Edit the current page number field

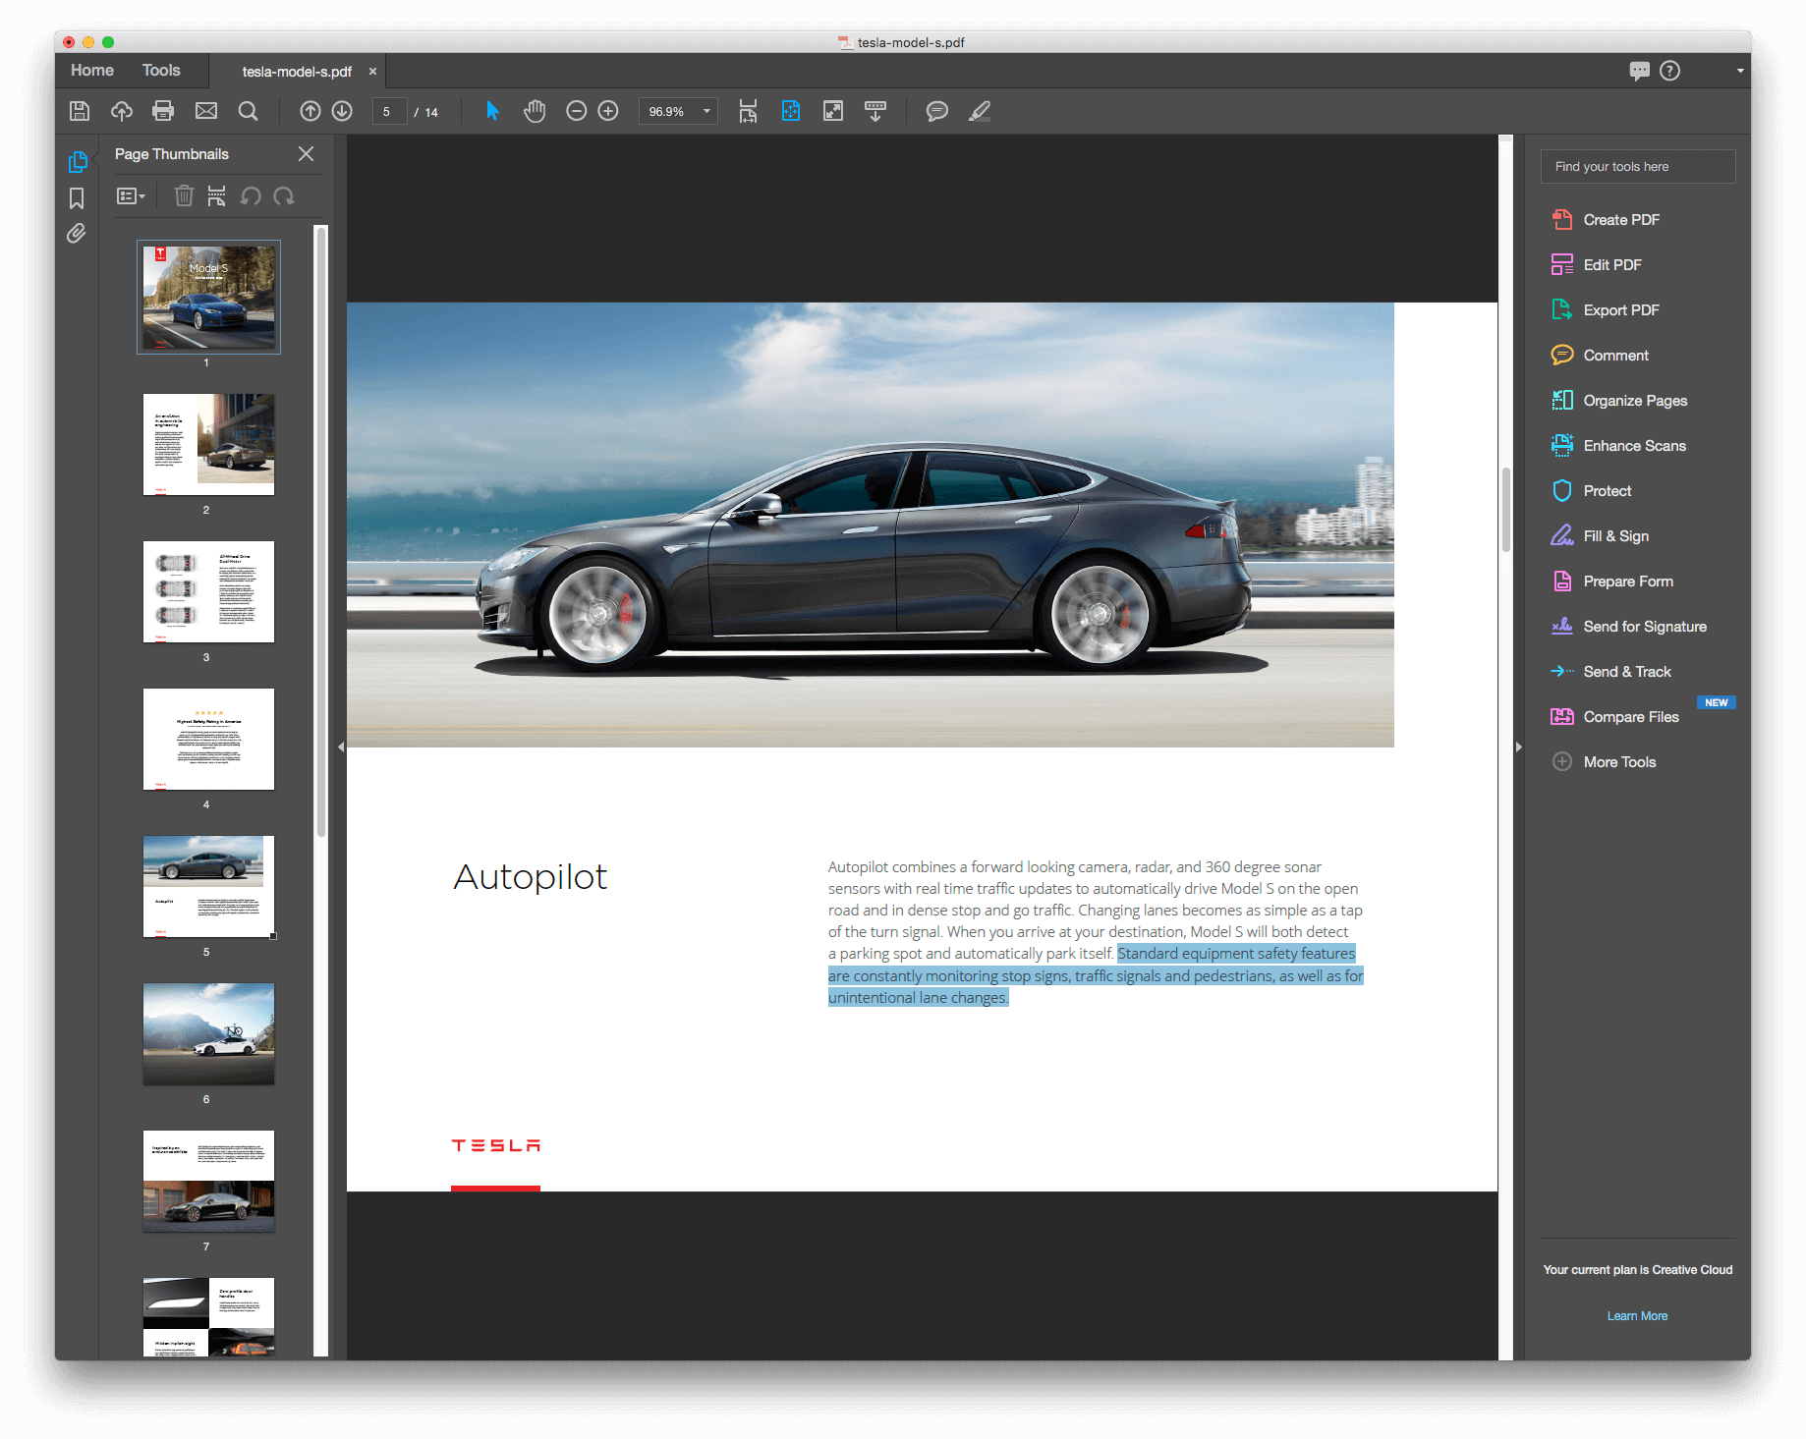coord(389,112)
